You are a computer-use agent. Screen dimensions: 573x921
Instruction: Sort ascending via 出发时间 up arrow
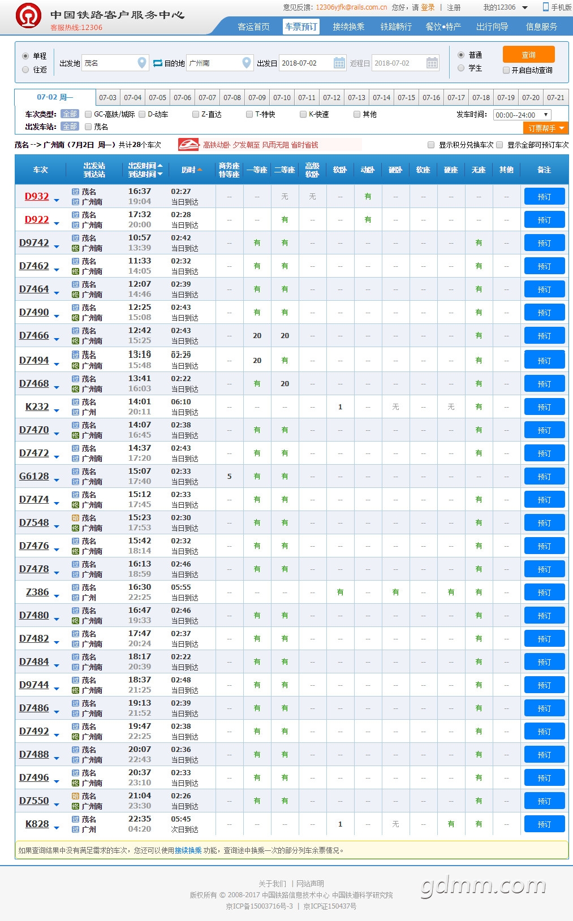[160, 166]
